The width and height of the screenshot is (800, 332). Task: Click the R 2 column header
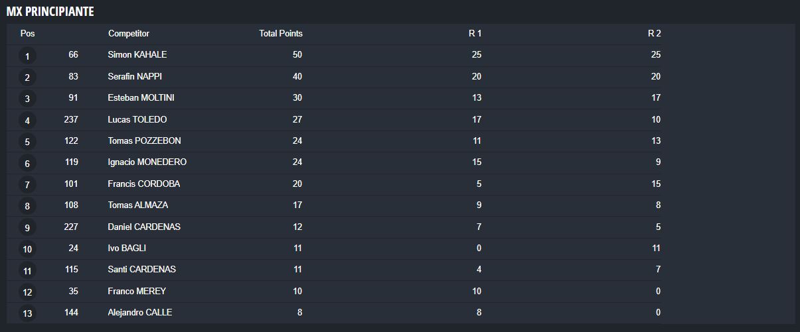(x=654, y=34)
